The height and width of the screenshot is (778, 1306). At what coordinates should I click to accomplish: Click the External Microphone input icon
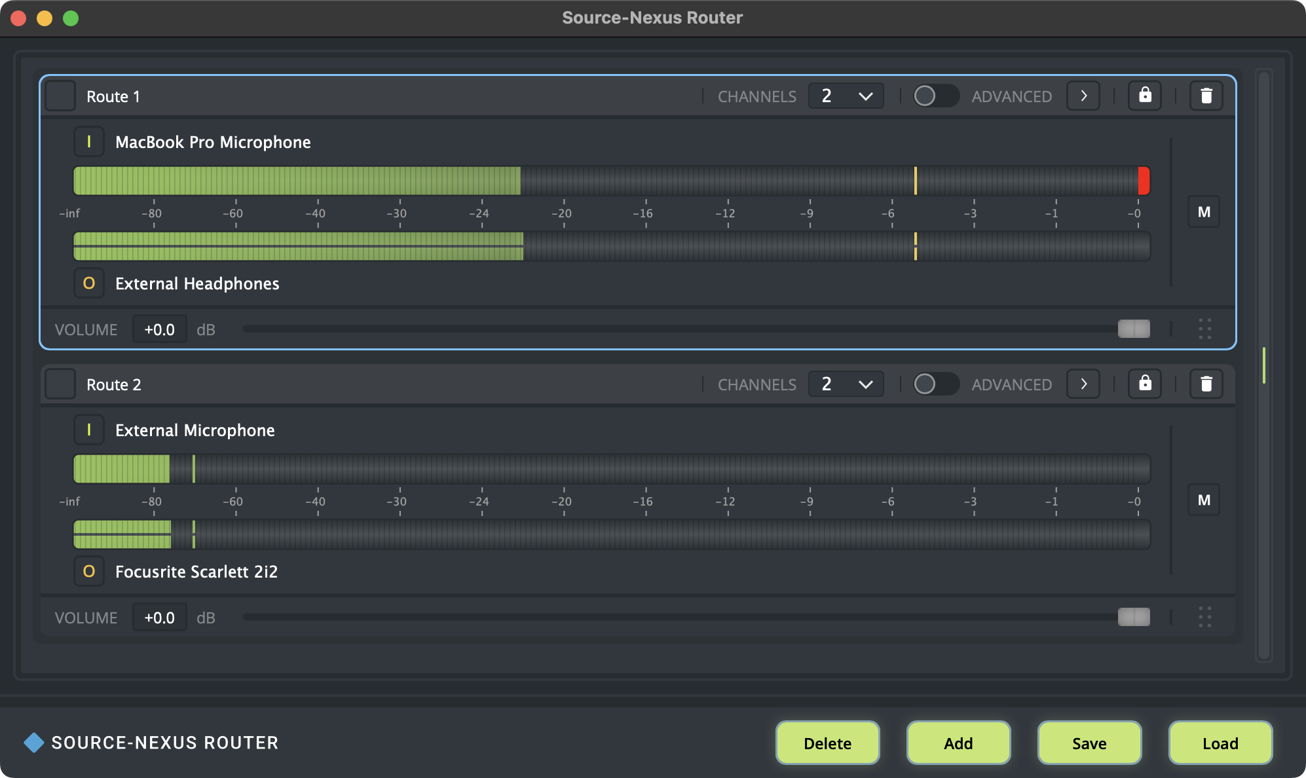(89, 430)
